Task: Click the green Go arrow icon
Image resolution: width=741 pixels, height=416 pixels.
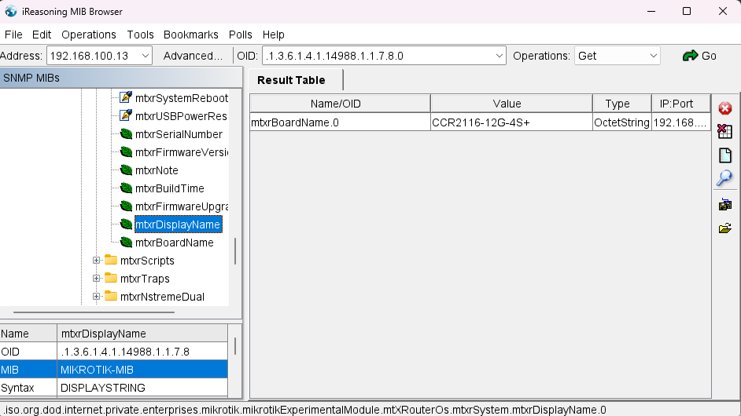Action: coord(691,56)
